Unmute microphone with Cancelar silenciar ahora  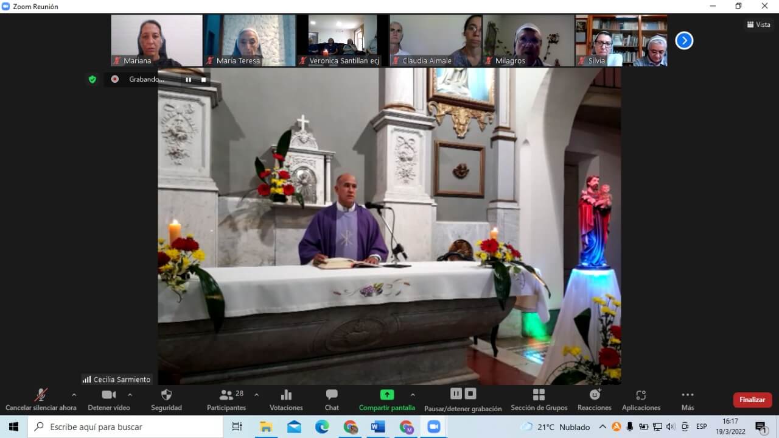point(41,400)
